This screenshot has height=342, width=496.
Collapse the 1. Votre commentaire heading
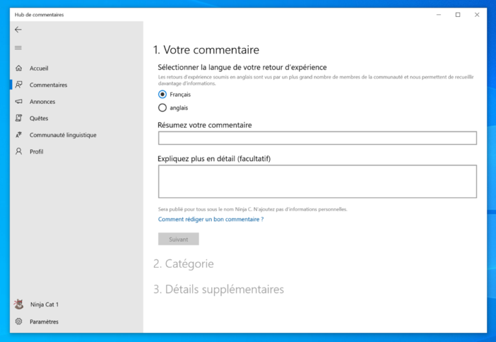pos(206,50)
